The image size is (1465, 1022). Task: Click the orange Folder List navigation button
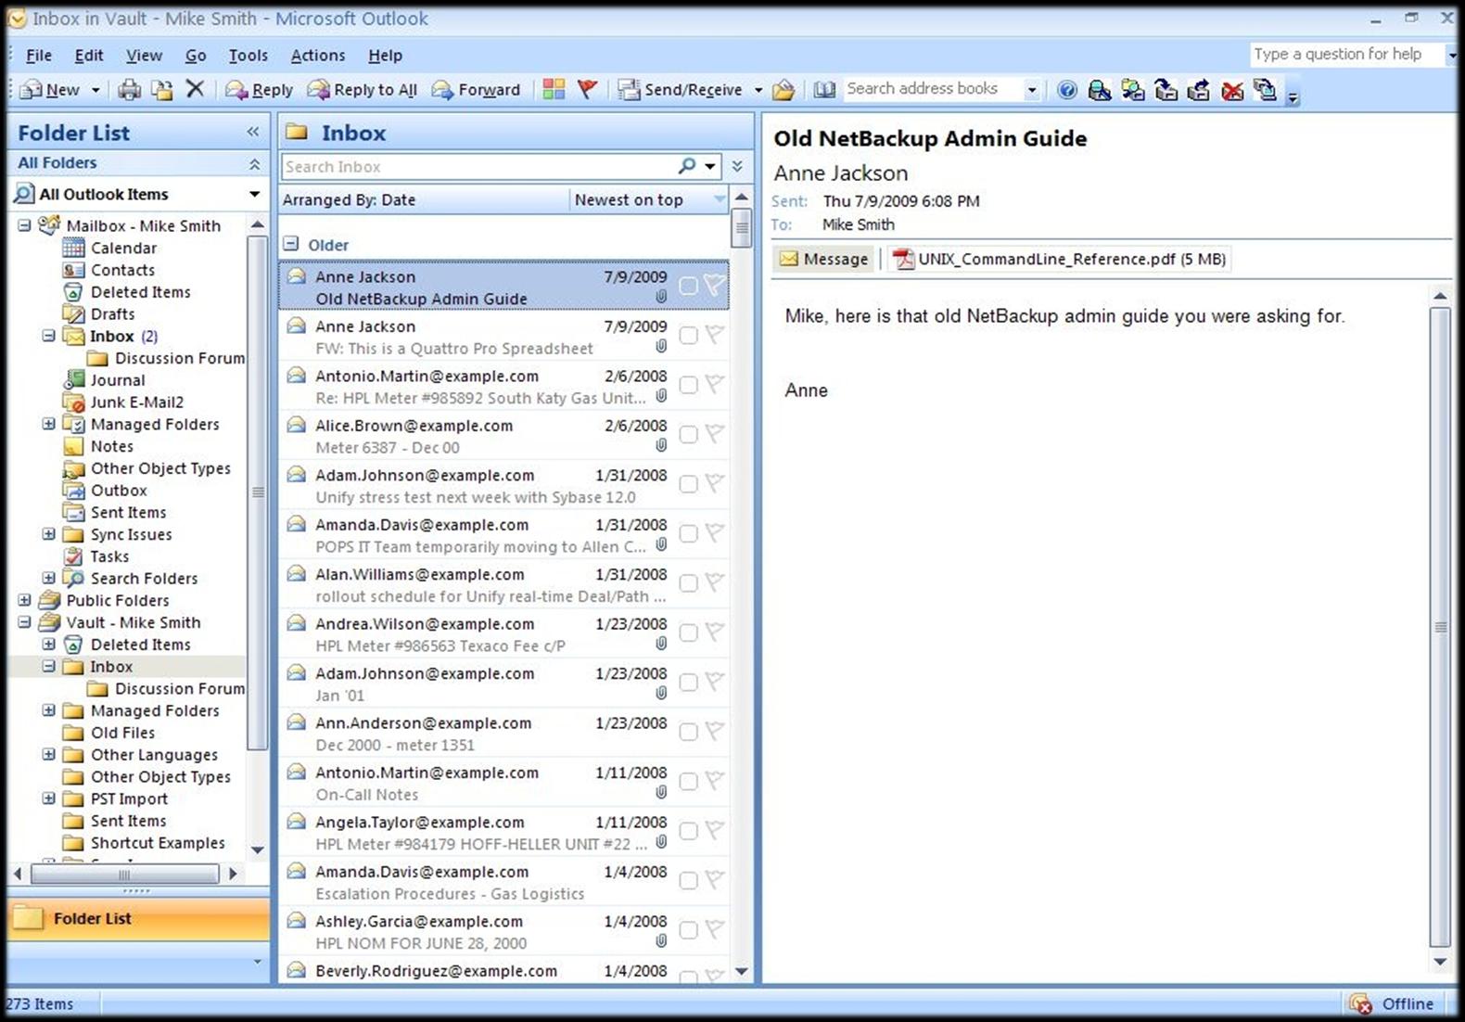coord(138,918)
